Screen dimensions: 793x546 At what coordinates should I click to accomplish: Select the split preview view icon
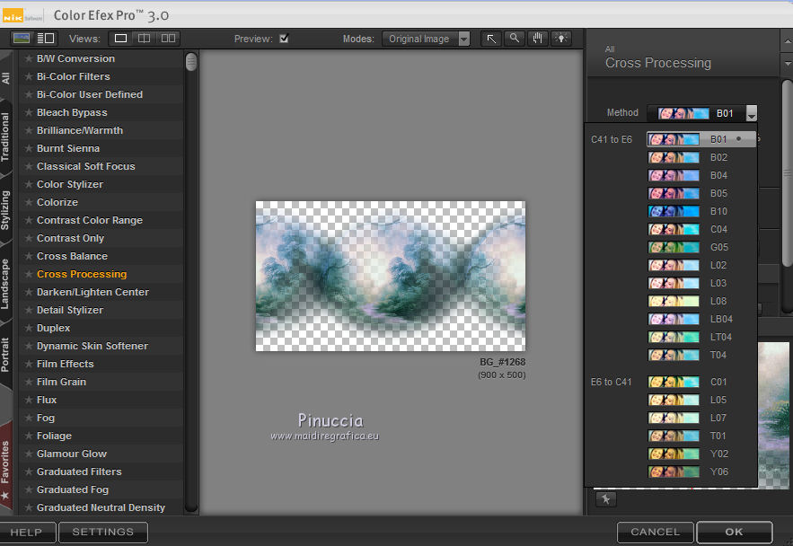tap(144, 39)
